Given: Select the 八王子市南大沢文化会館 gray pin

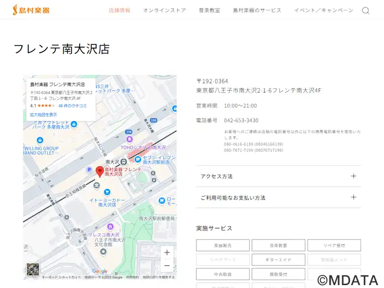Looking at the screenshot, I should pyautogui.click(x=103, y=252).
